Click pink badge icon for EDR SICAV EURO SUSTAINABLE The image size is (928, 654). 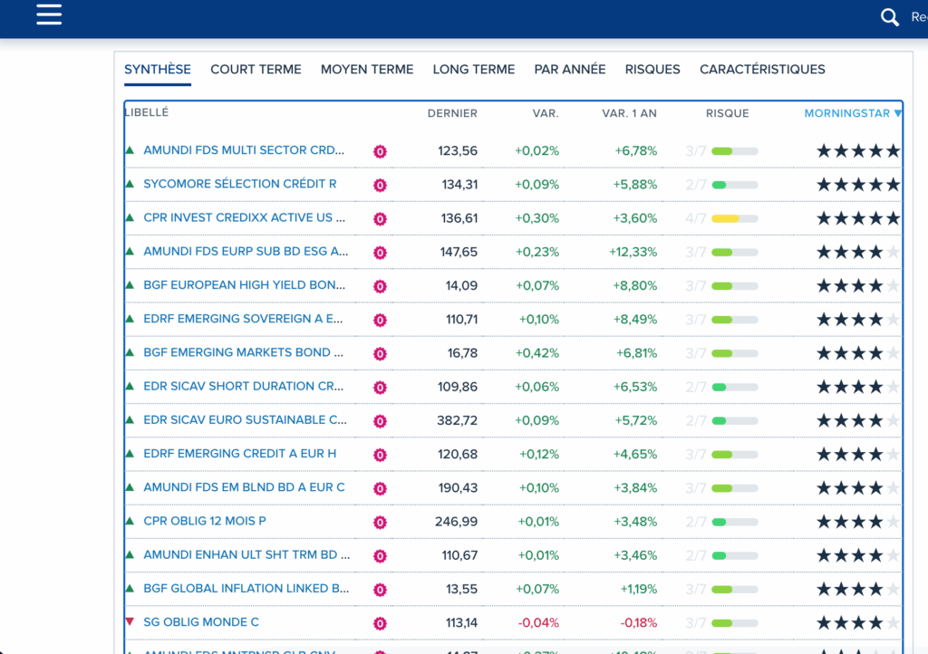(380, 421)
